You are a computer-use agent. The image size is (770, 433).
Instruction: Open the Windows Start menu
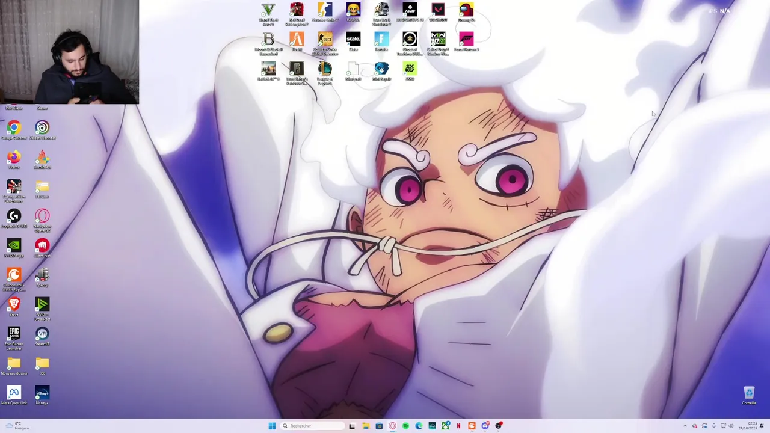click(272, 426)
